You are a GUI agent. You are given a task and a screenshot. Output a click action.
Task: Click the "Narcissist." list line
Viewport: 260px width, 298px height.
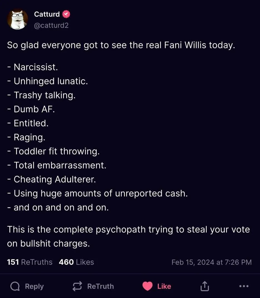pos(36,67)
